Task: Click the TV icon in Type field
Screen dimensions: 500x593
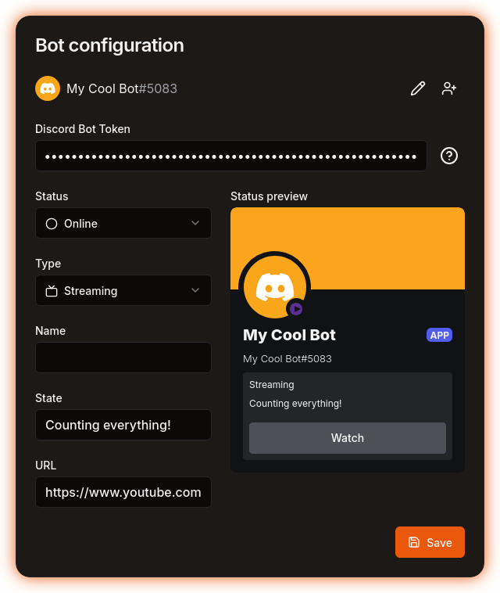Action: click(52, 291)
